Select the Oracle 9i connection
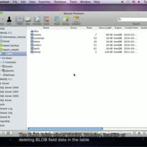 (x=5, y=117)
